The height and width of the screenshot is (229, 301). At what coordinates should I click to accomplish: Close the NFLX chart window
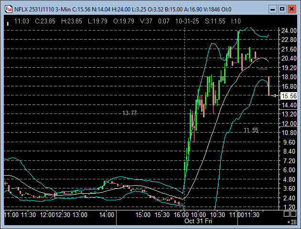[292, 9]
